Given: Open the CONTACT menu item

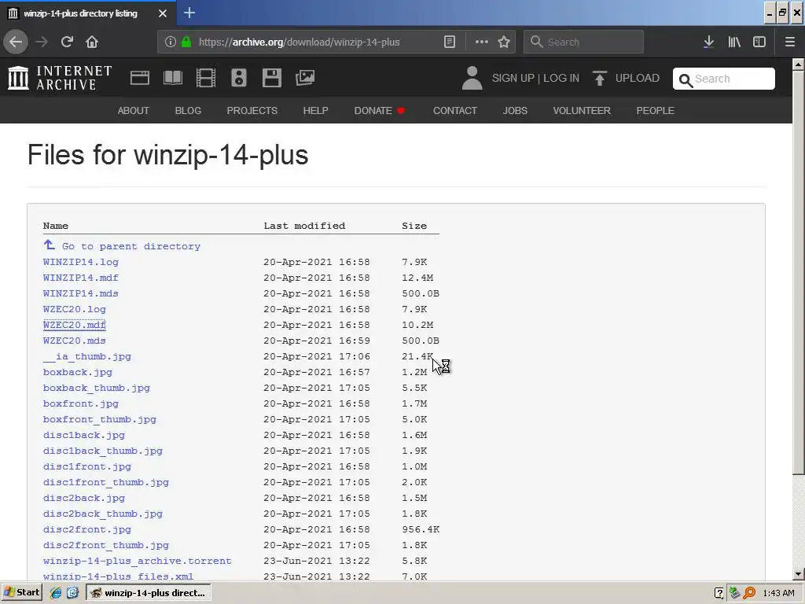Looking at the screenshot, I should [x=455, y=110].
